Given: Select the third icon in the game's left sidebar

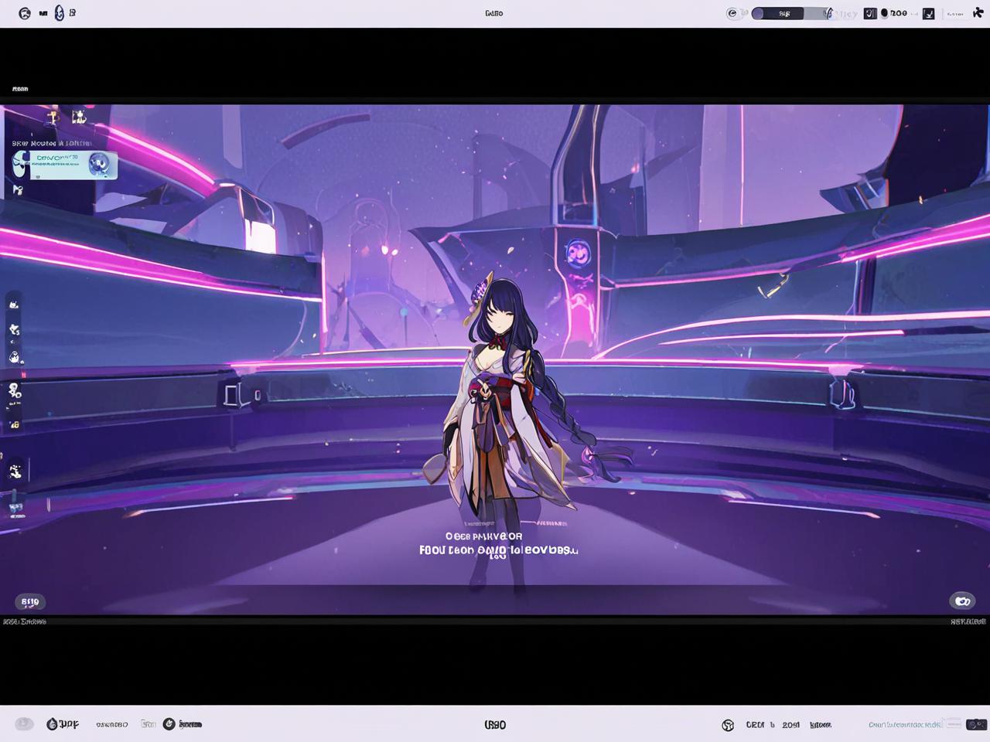Looking at the screenshot, I should (x=14, y=357).
